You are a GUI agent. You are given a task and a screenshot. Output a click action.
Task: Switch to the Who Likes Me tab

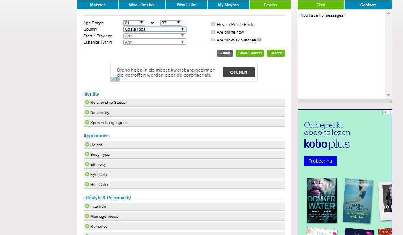142,5
